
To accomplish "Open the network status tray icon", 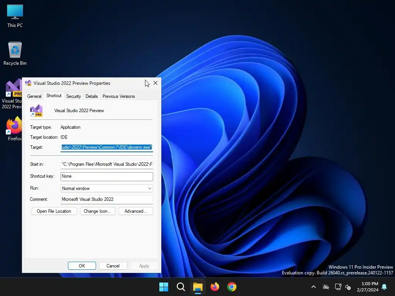I will pyautogui.click(x=338, y=287).
